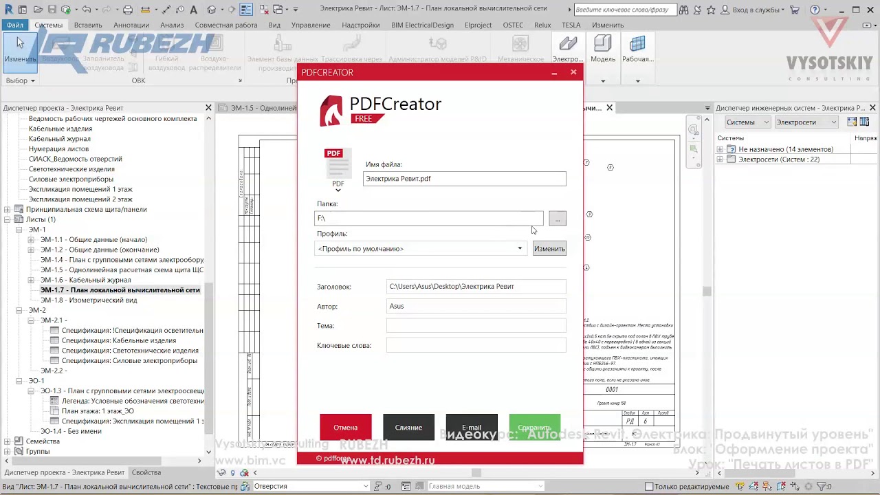Click the communication center satellite icon

pos(697,10)
